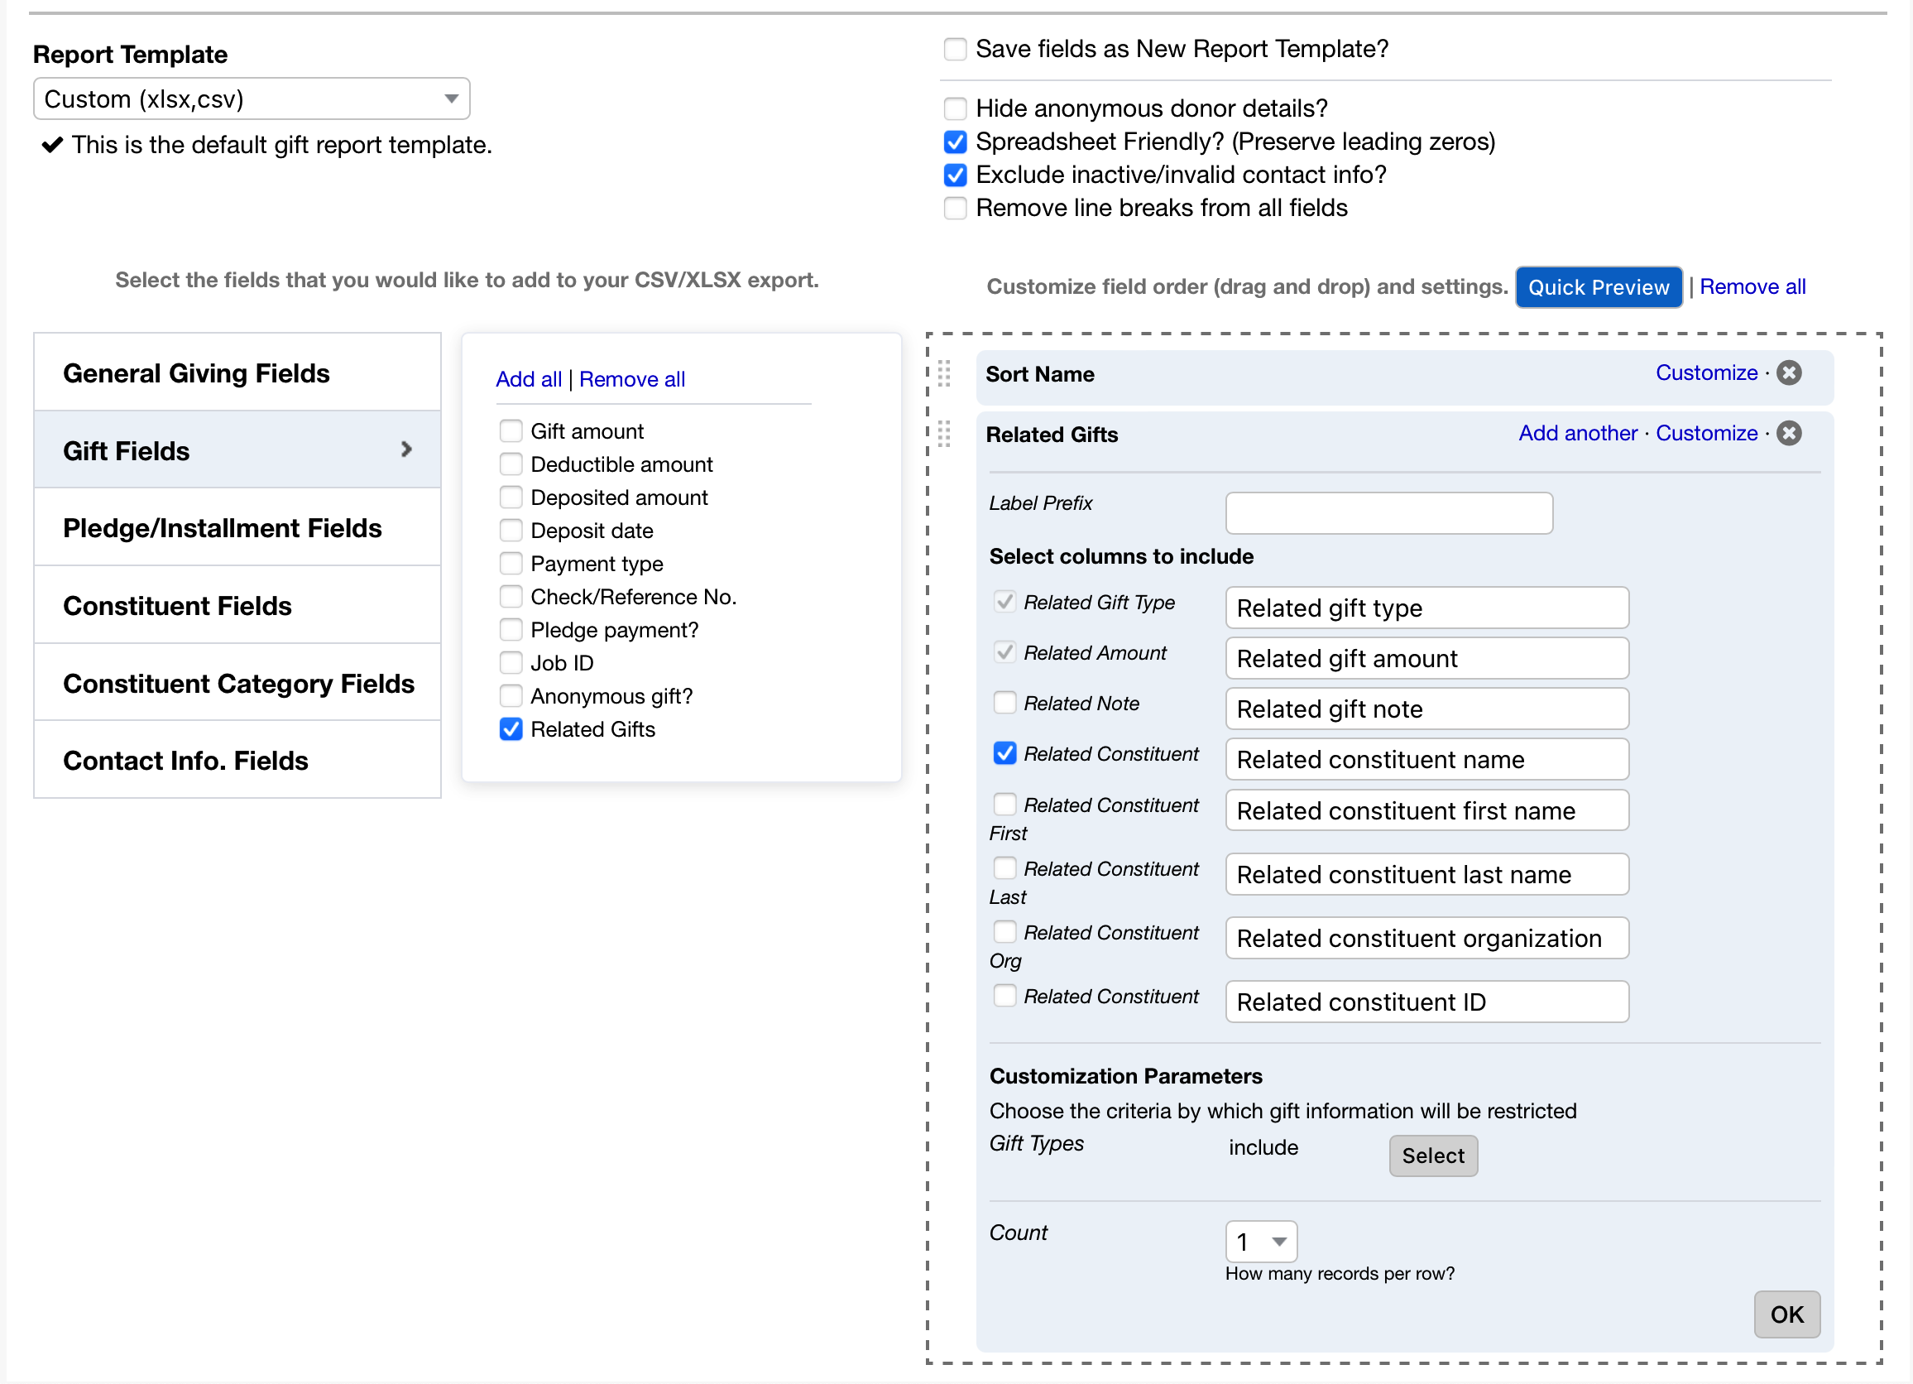Image resolution: width=1913 pixels, height=1384 pixels.
Task: Expand Gift Fields using its chevron
Action: point(406,449)
